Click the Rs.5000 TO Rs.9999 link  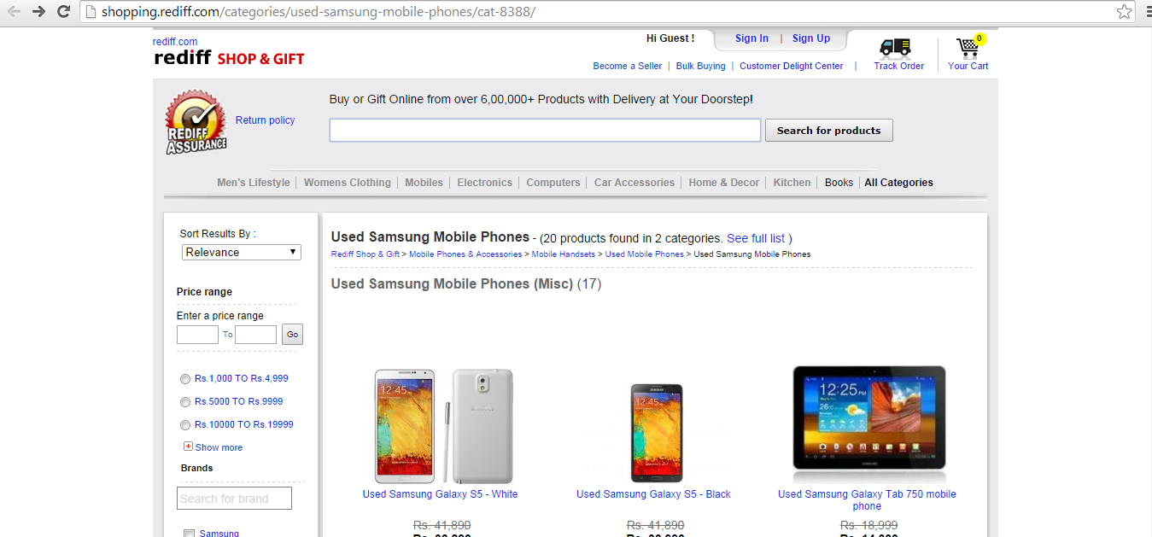[x=238, y=402]
